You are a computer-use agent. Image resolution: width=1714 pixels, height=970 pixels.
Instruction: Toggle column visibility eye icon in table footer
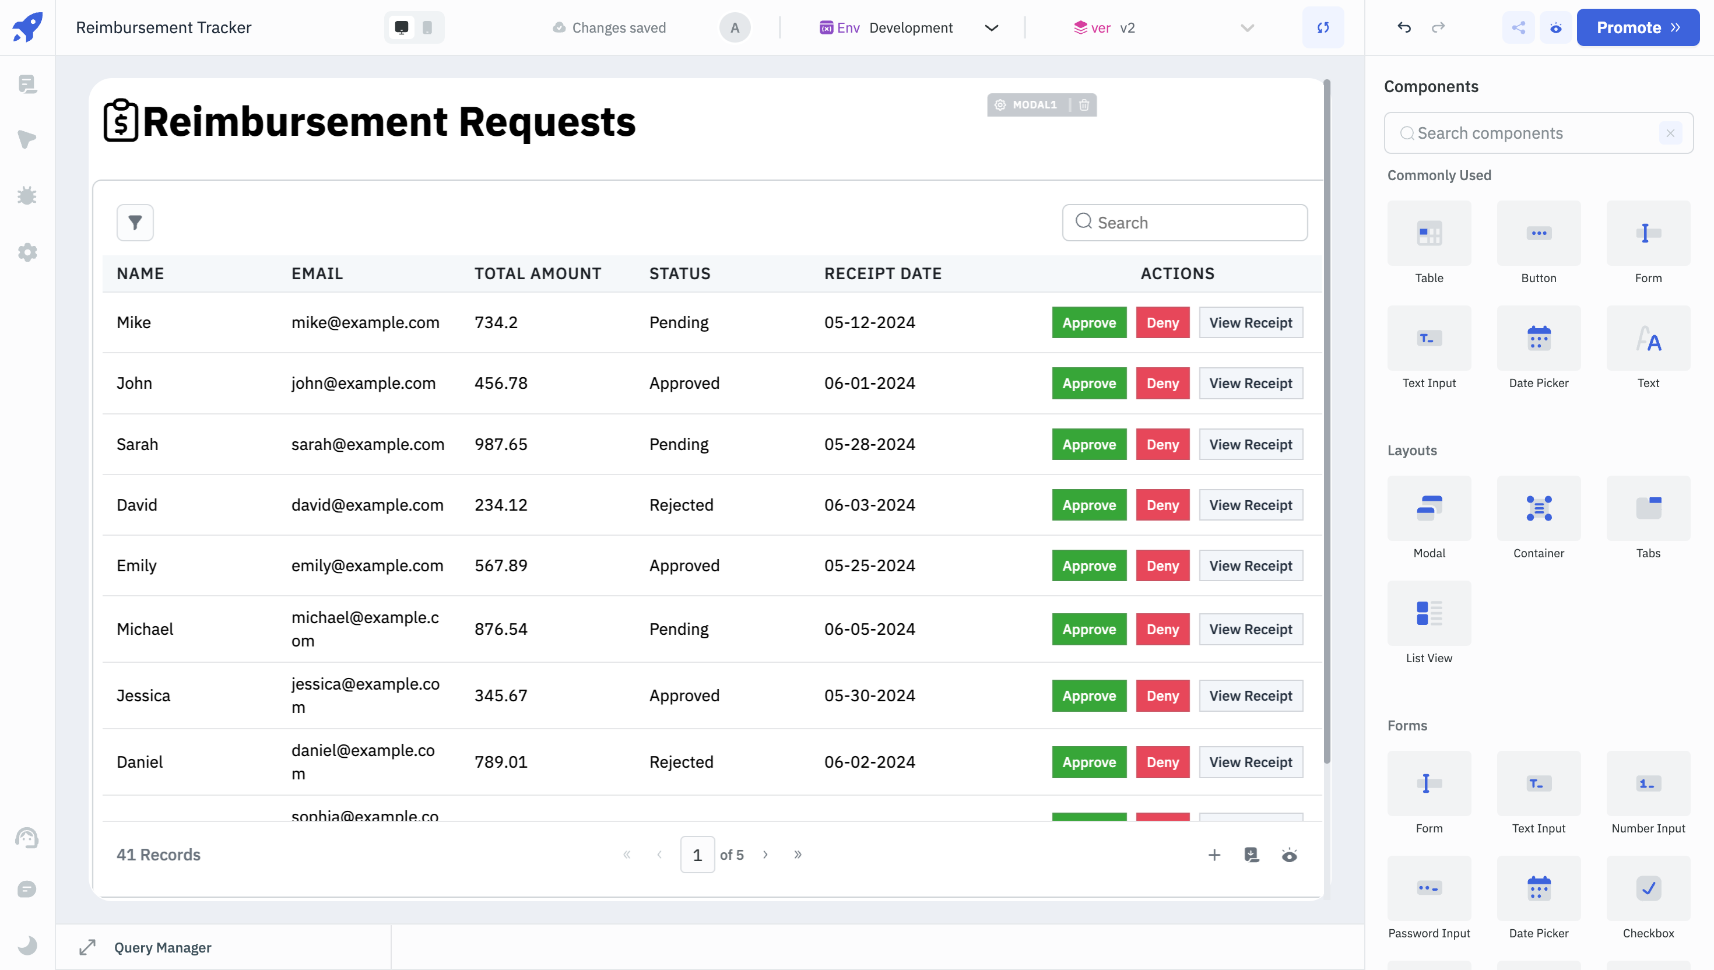tap(1289, 855)
